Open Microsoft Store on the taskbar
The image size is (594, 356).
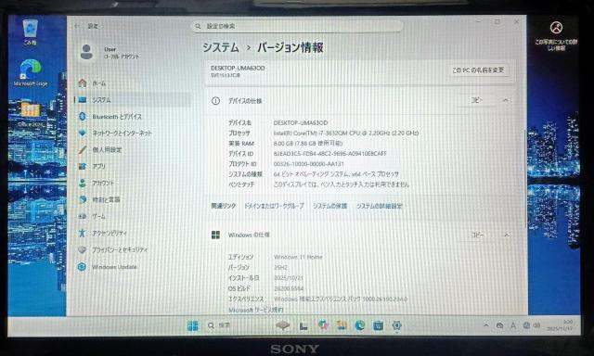tap(378, 325)
